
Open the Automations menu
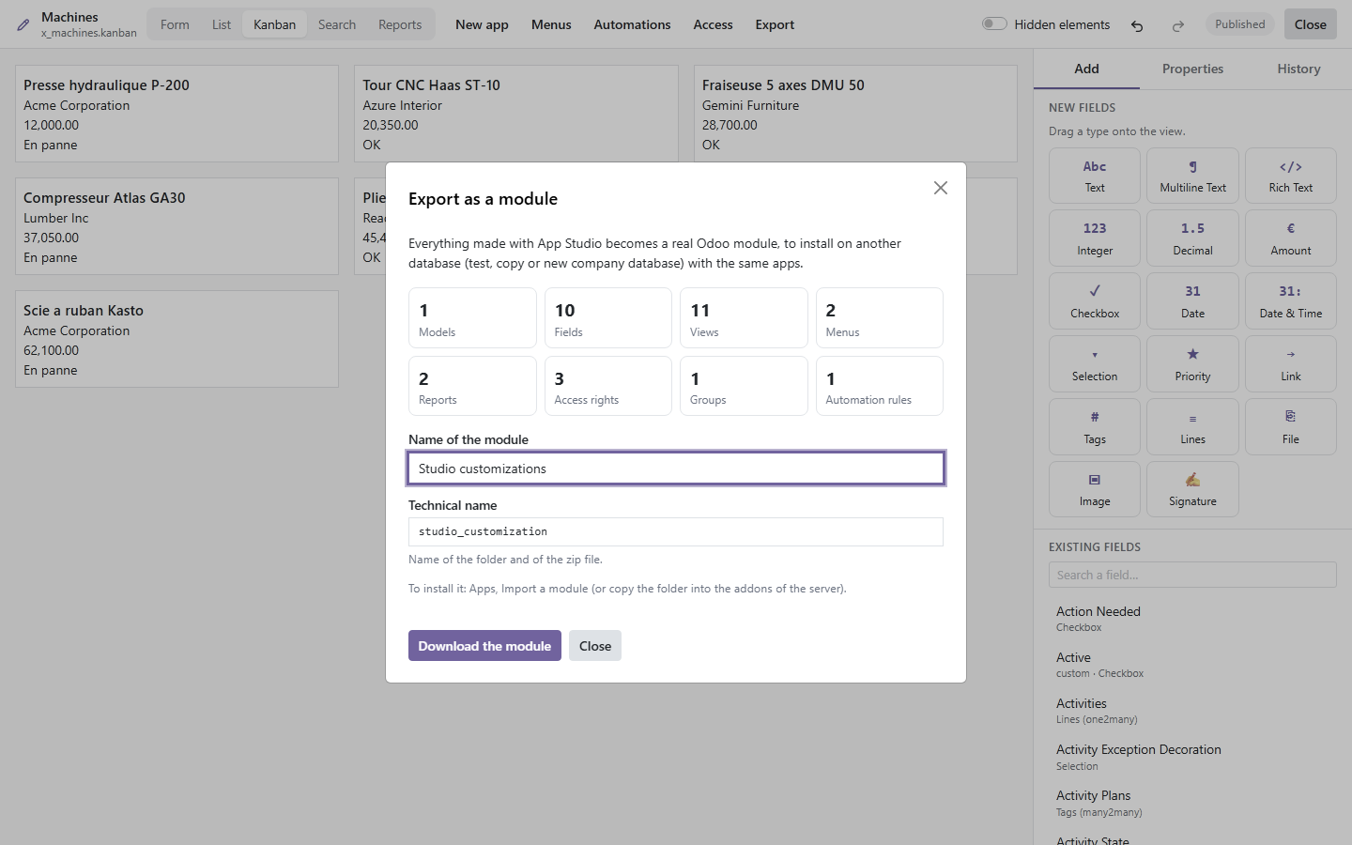tap(632, 24)
